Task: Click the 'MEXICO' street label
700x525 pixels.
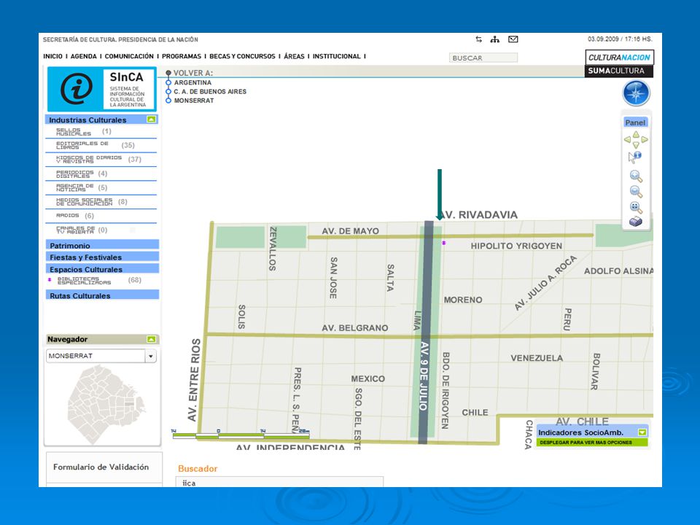Action: pos(367,379)
